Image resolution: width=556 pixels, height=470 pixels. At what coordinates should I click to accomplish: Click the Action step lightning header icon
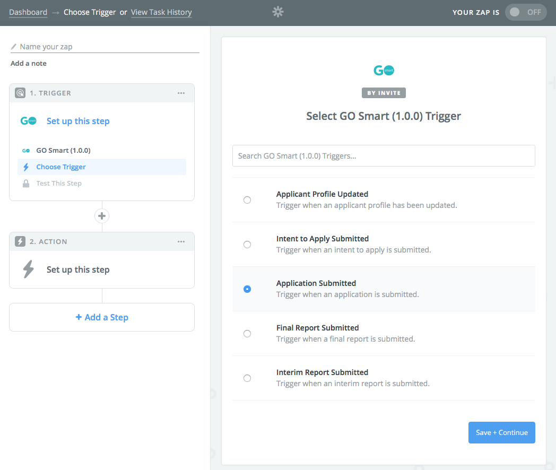pyautogui.click(x=20, y=241)
